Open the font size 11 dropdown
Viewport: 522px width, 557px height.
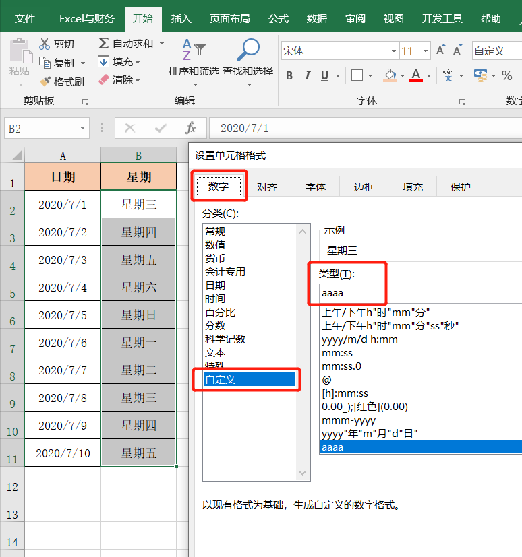(426, 51)
